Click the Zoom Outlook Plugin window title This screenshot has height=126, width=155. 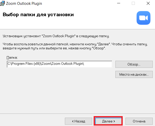click(24, 4)
